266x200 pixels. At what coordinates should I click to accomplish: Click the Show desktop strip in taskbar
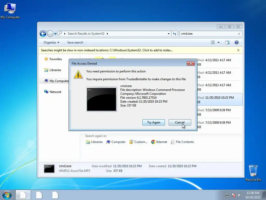[x=264, y=195]
